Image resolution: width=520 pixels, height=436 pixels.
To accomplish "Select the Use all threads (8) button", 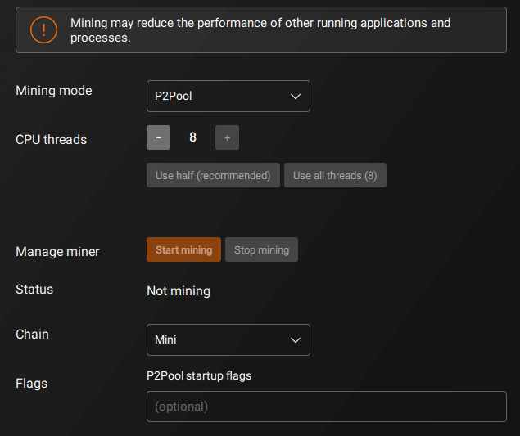I will 335,175.
